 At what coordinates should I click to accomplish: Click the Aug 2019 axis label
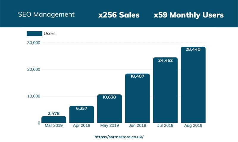coord(193,125)
